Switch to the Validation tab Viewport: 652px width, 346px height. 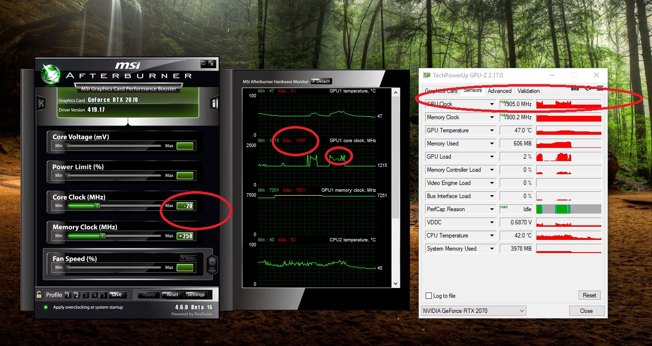pos(529,91)
